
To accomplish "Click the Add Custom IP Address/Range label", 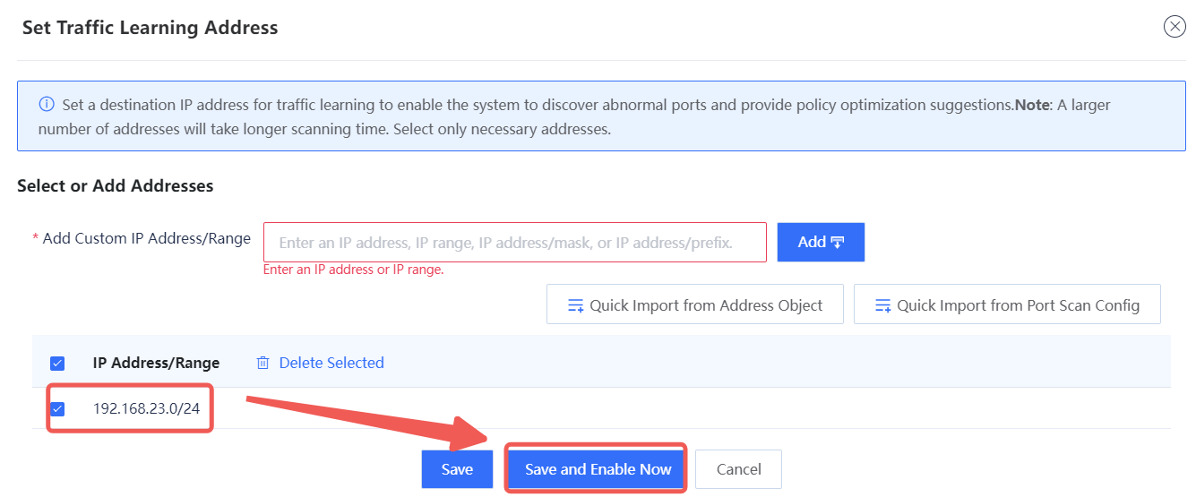I will pyautogui.click(x=147, y=239).
